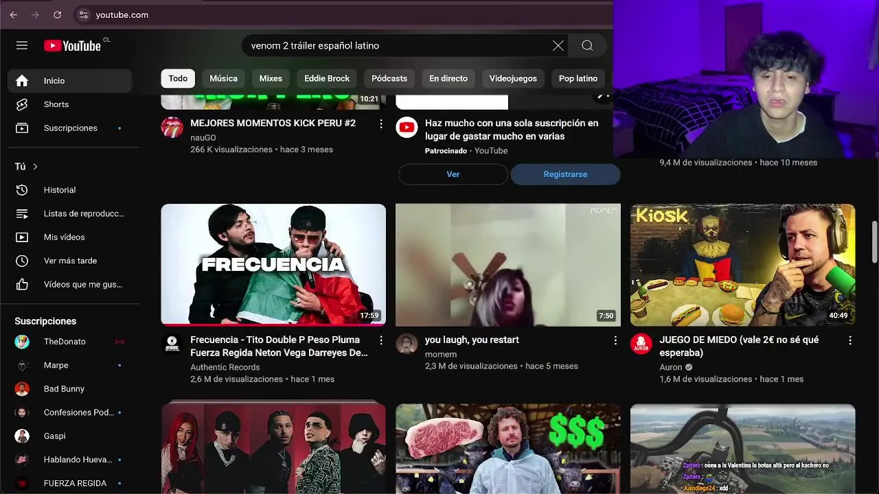Screen dimensions: 879x494
Task: Select the Pop latino filter chip
Action: point(578,78)
